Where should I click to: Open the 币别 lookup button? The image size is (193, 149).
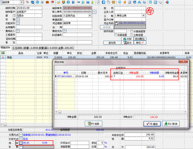pos(18,19)
